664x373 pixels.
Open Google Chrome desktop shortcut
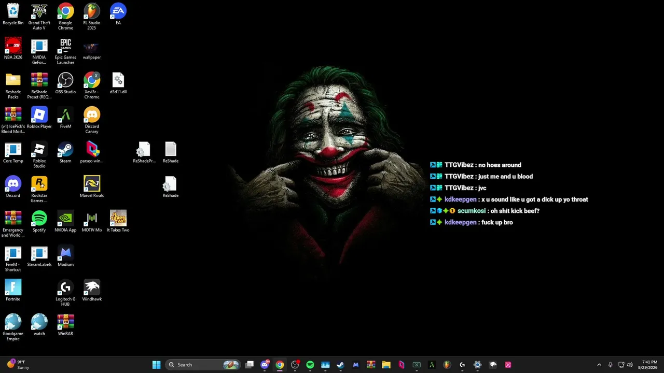[x=65, y=17]
